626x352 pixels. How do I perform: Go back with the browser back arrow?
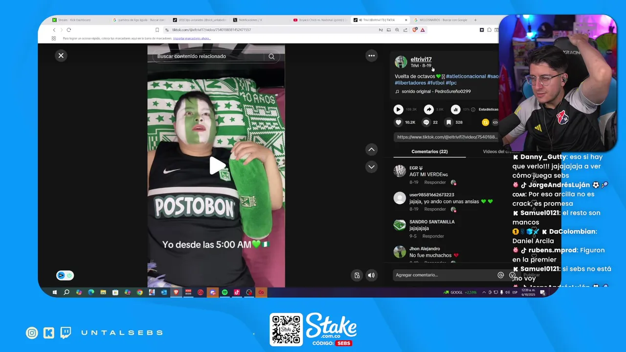[54, 30]
